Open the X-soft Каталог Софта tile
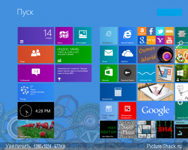Image resolution: width=188 pixels, height=150 pixels. pos(109,111)
